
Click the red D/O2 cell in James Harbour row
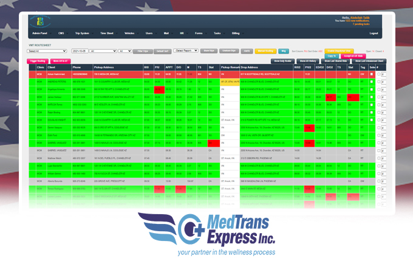point(330,97)
